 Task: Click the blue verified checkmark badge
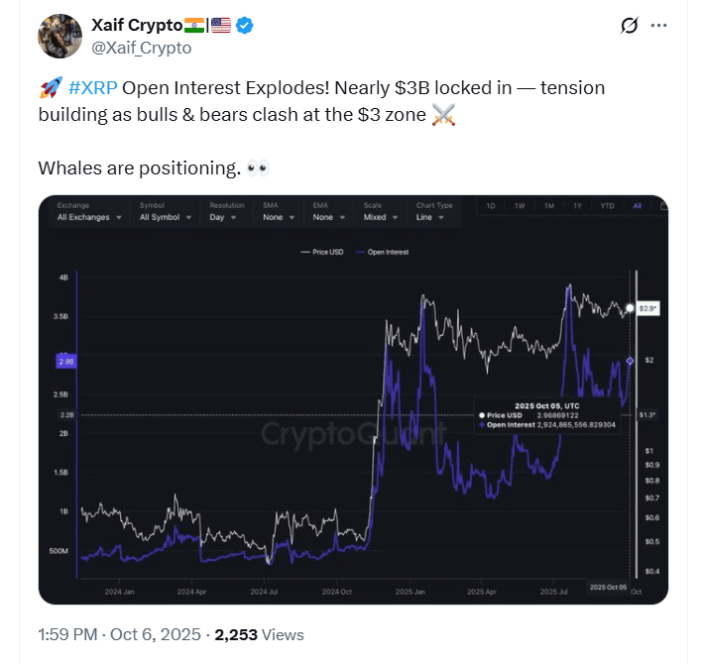point(244,25)
